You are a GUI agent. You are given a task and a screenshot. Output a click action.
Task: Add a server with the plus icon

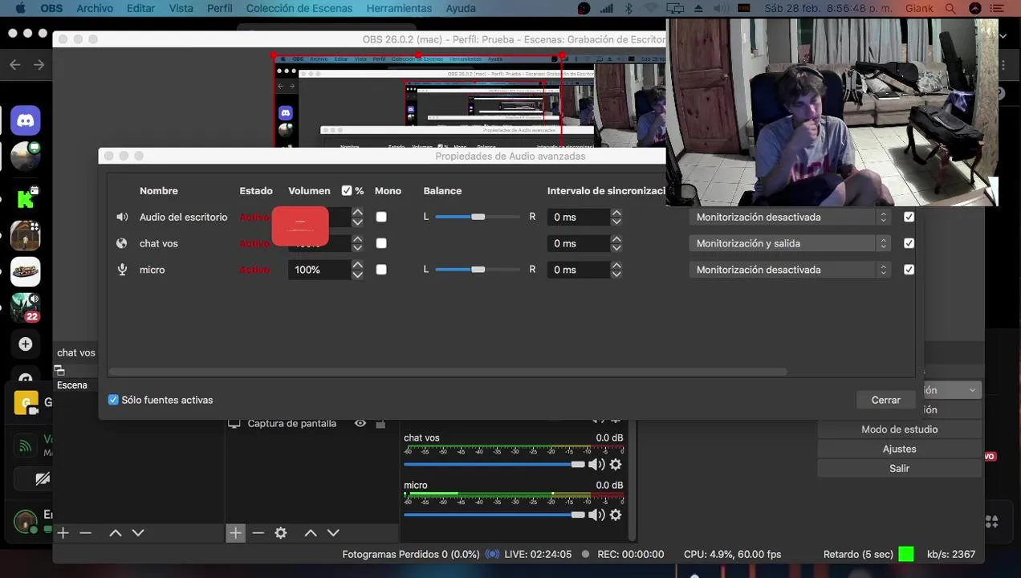[x=25, y=344]
